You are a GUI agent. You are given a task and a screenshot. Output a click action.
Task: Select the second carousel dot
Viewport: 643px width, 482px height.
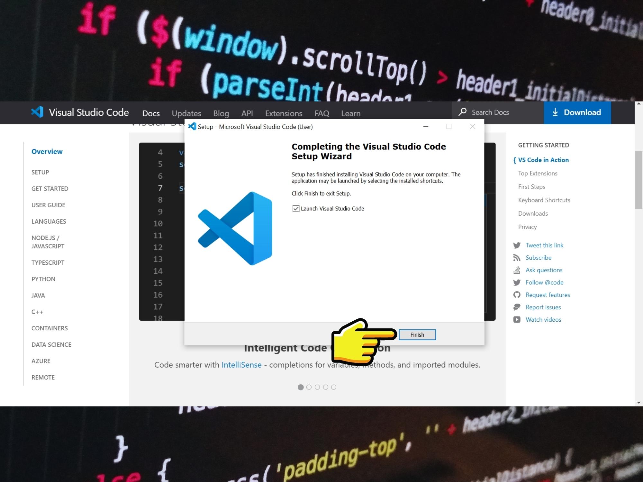[309, 387]
